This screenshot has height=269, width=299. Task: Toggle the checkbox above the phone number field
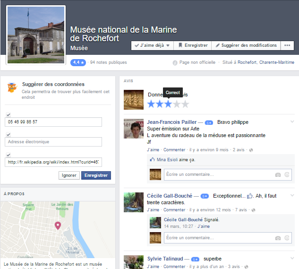(x=9, y=115)
